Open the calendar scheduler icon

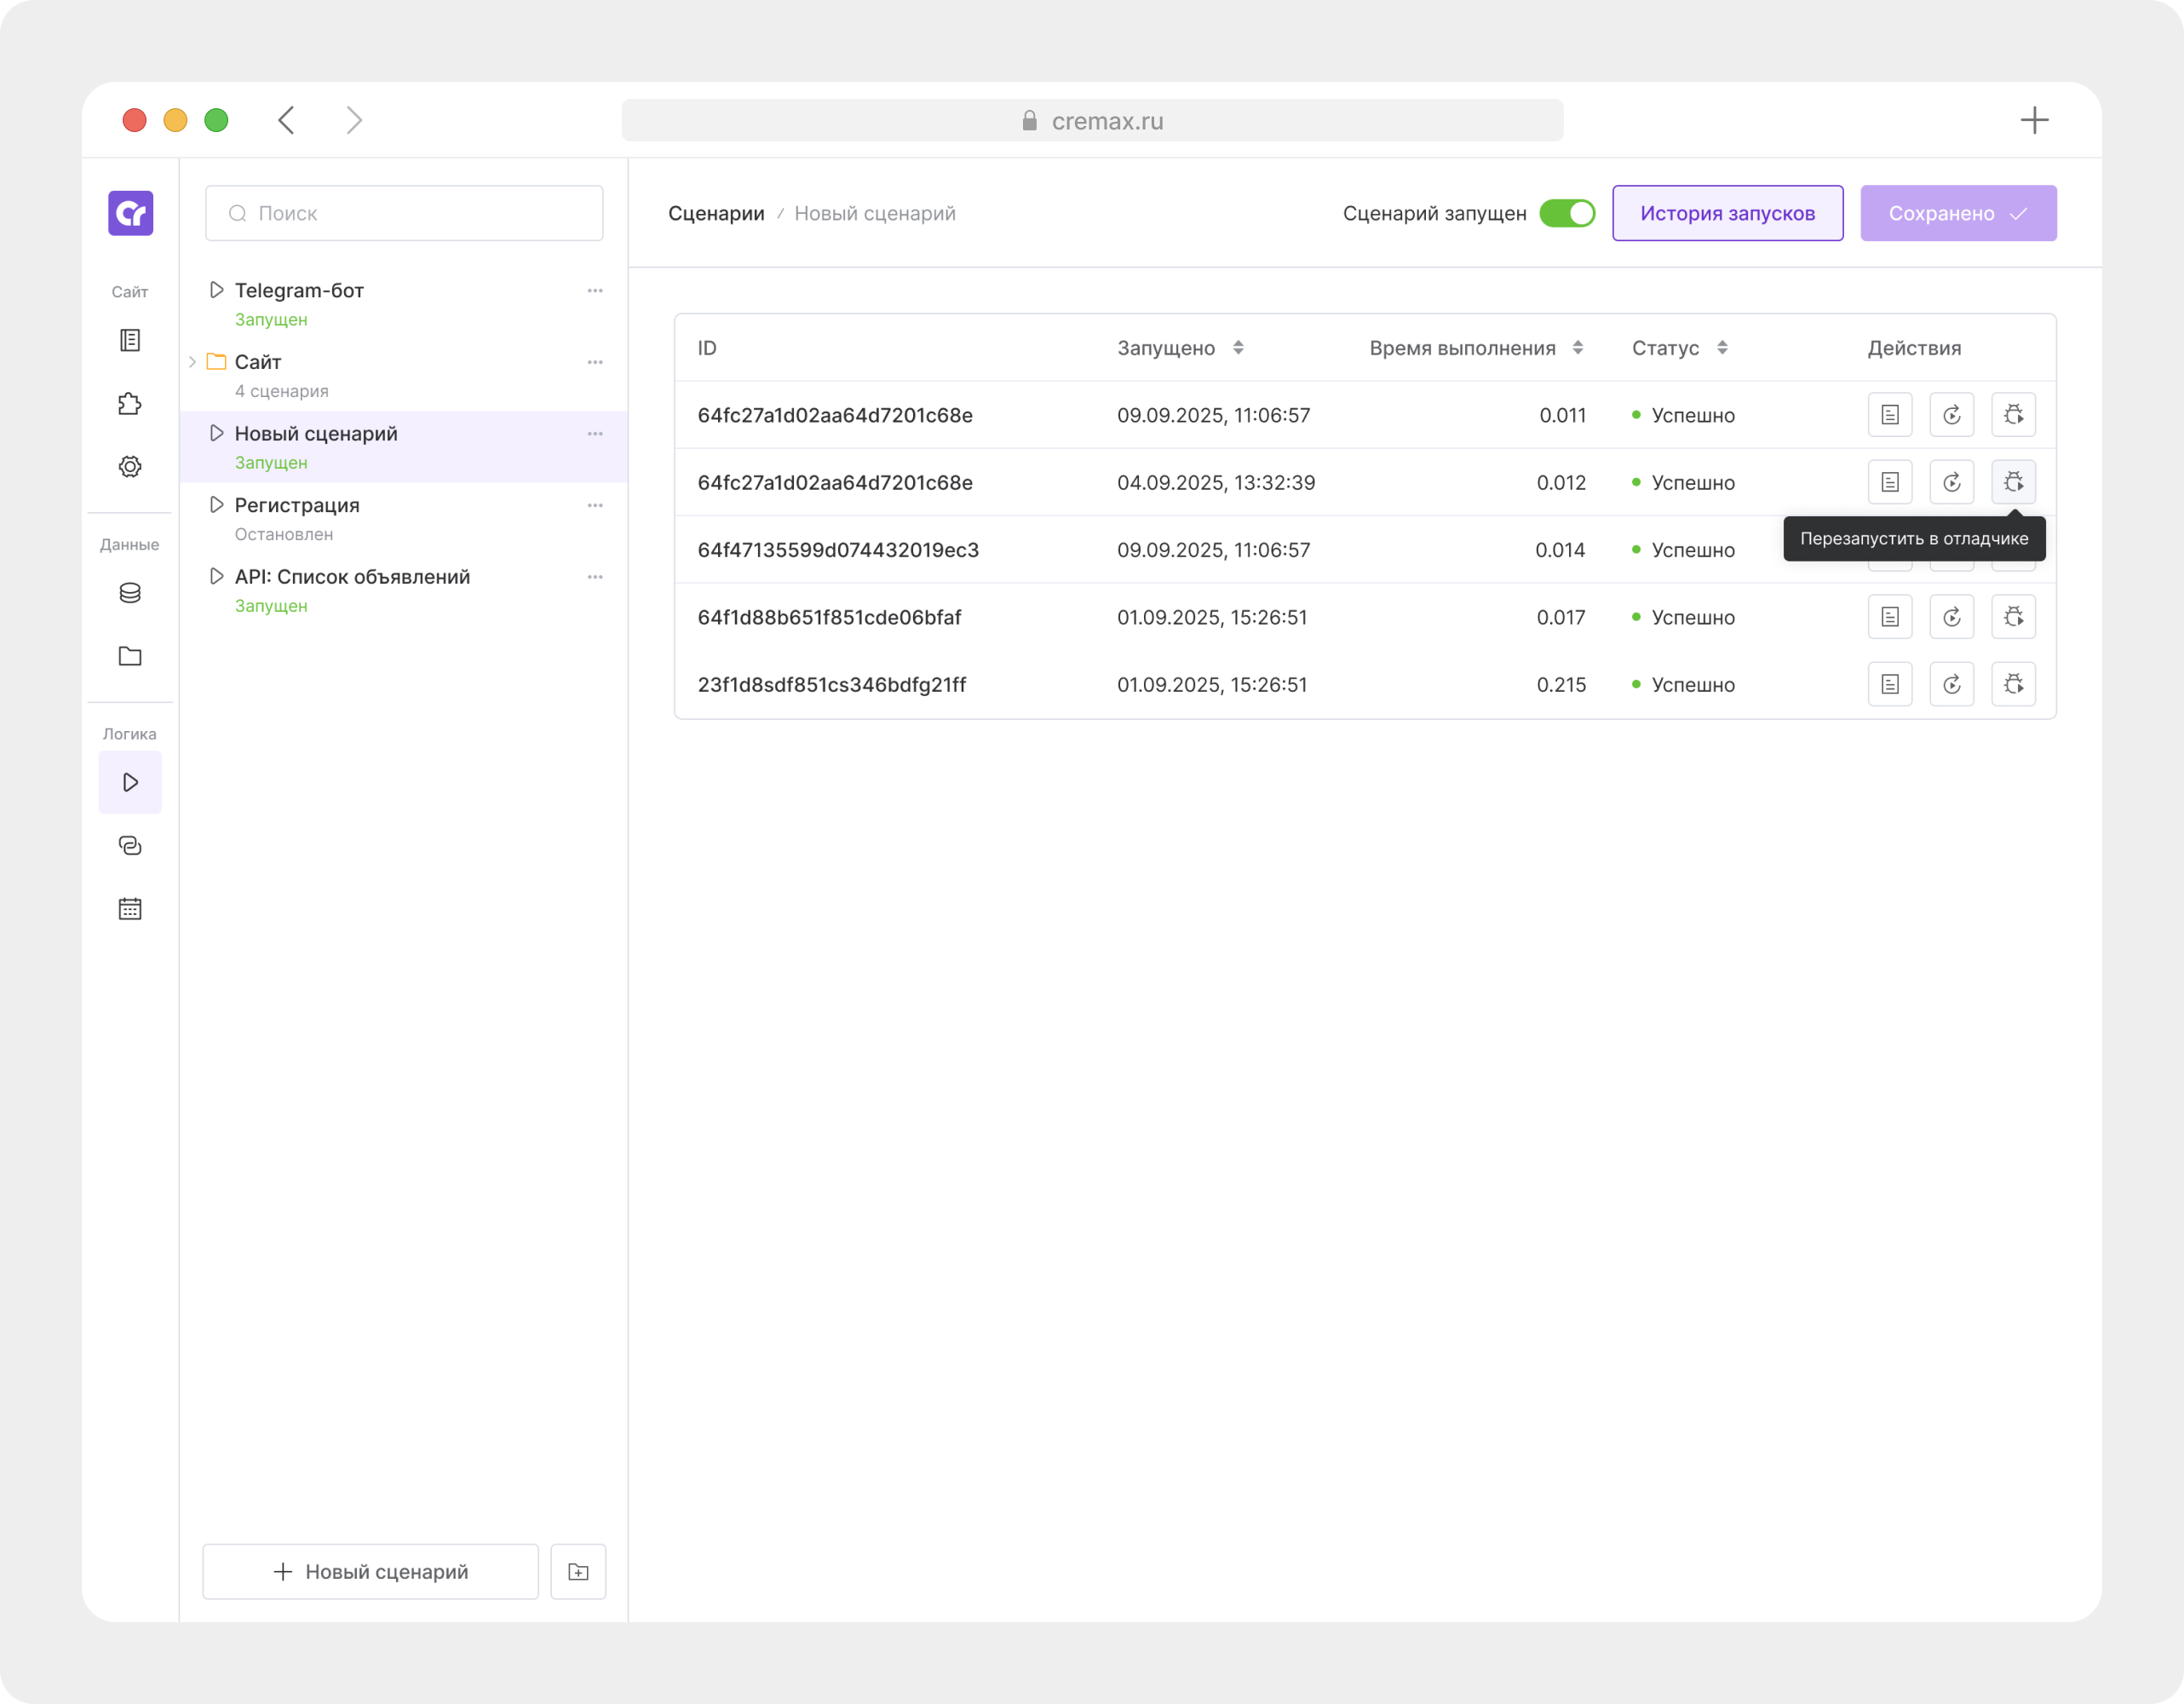[x=130, y=909]
